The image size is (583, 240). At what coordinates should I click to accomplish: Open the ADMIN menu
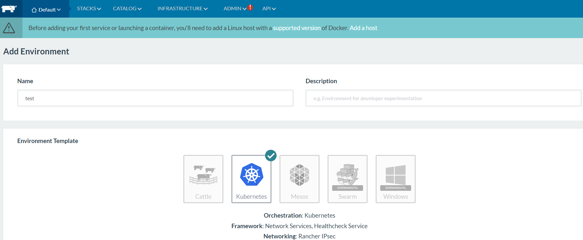pos(235,9)
